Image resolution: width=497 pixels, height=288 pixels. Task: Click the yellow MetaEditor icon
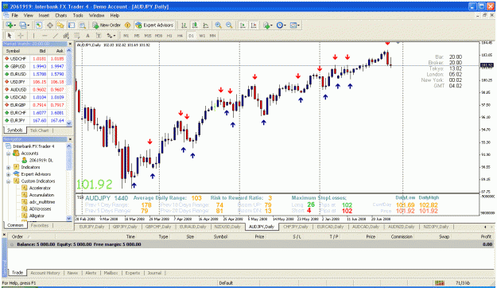pyautogui.click(x=128, y=25)
